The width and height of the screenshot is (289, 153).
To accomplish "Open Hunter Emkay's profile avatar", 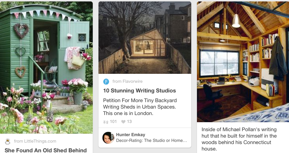I will click(x=109, y=138).
